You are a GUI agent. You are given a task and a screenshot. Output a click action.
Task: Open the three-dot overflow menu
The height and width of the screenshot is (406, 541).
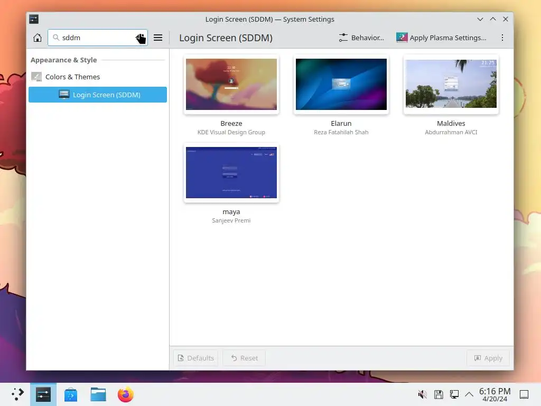pyautogui.click(x=502, y=38)
